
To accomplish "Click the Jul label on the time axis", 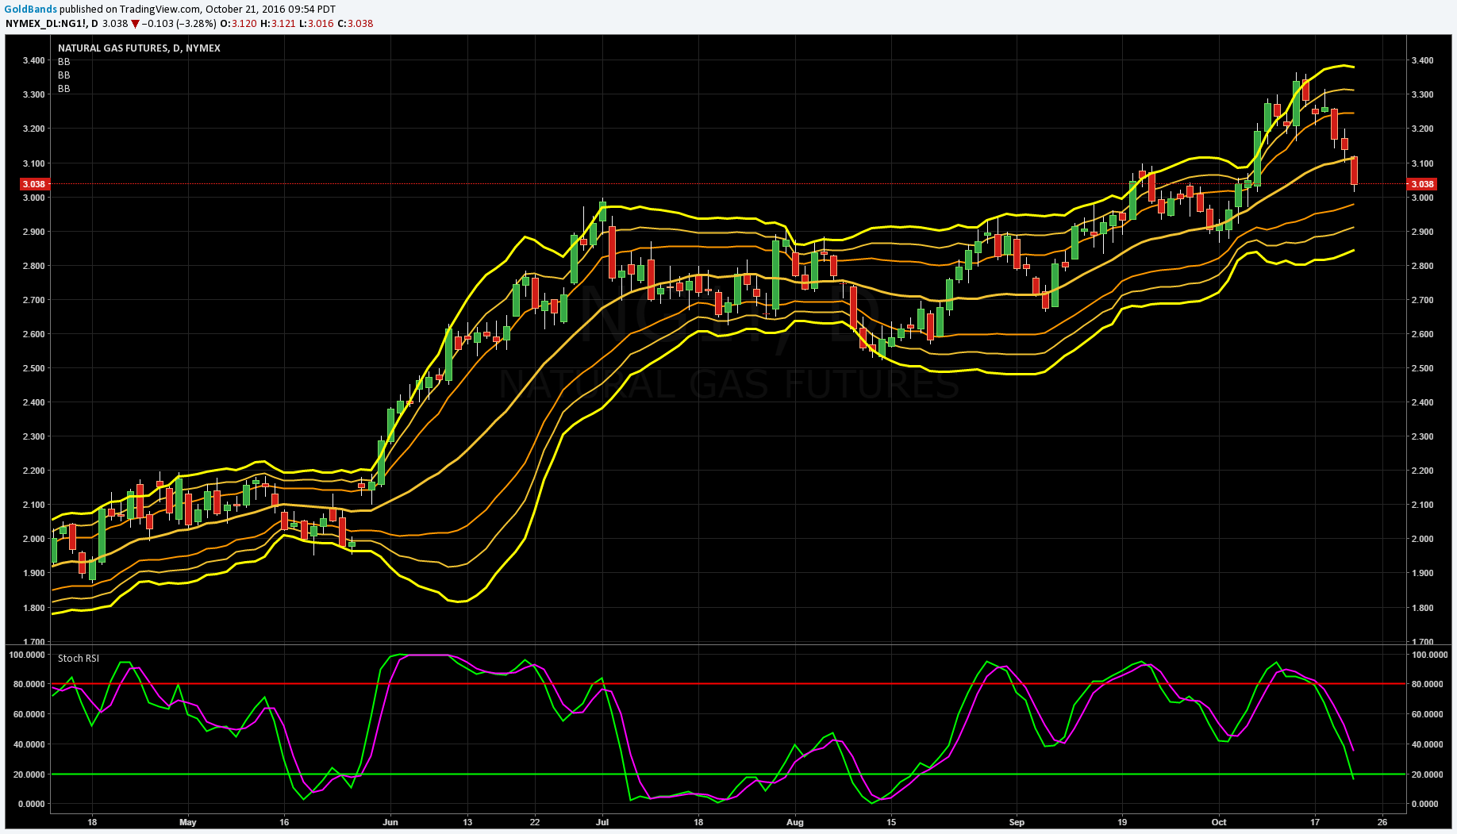I will pyautogui.click(x=602, y=822).
